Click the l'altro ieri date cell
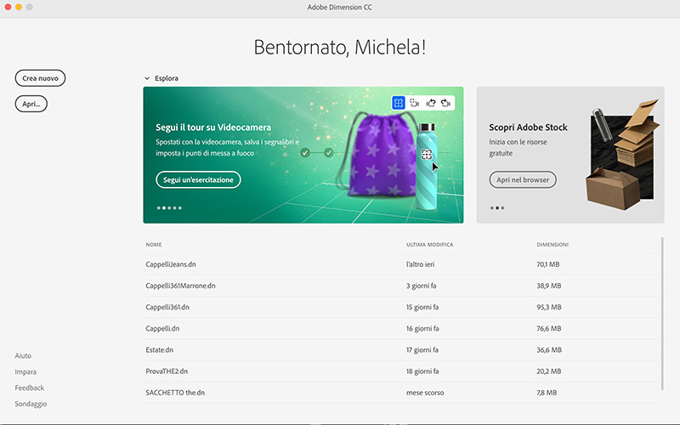680x425 pixels. pyautogui.click(x=420, y=264)
